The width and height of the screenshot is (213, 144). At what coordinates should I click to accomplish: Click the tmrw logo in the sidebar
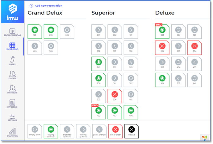12,13
